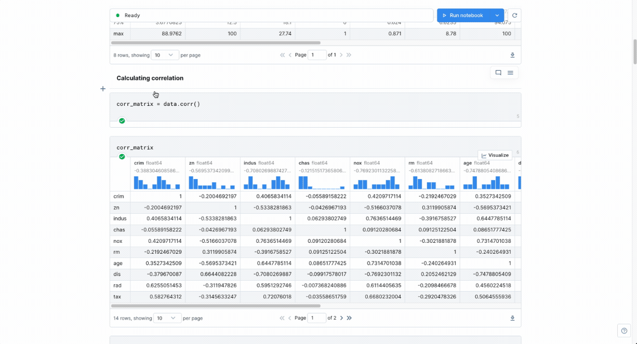
Task: Click the page number field of corr_matrix table
Action: (x=317, y=318)
